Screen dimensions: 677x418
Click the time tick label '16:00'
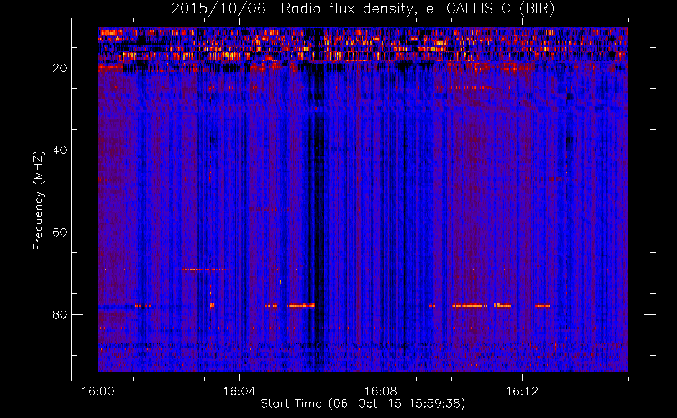coord(98,392)
